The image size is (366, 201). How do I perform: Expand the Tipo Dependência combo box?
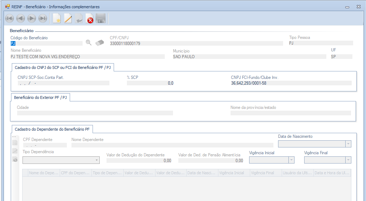click(97, 160)
